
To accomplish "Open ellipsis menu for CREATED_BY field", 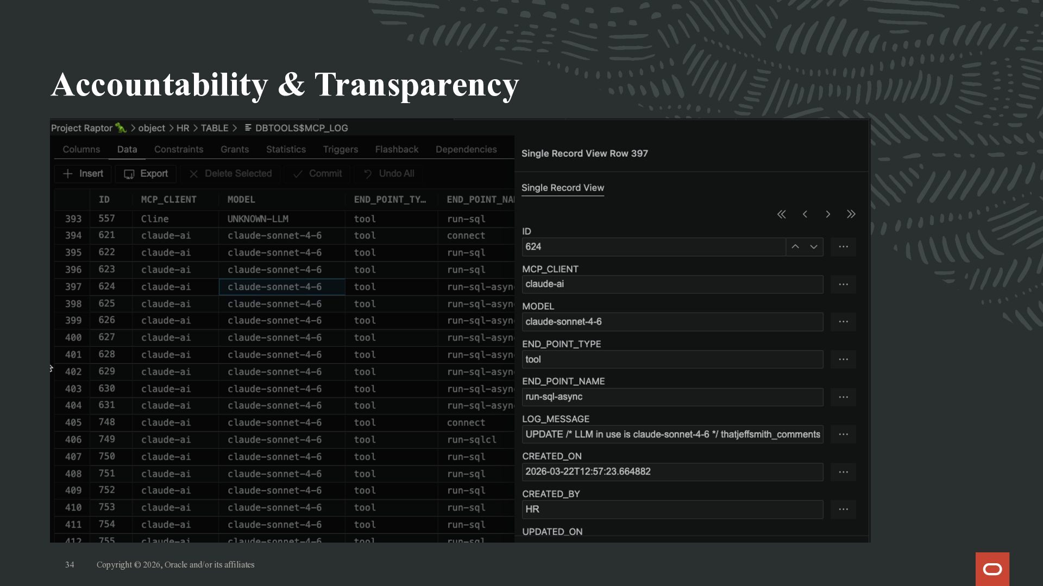I will click(843, 509).
